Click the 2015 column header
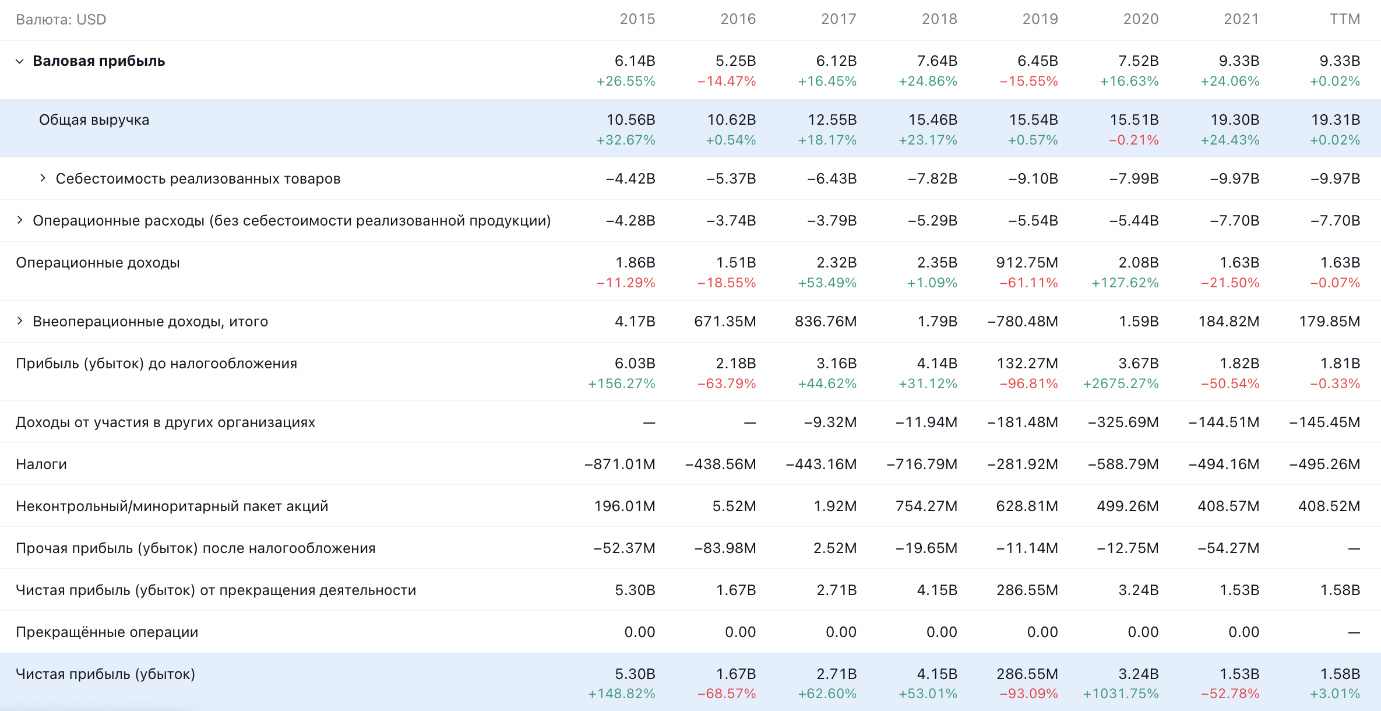1381x711 pixels. coord(637,19)
